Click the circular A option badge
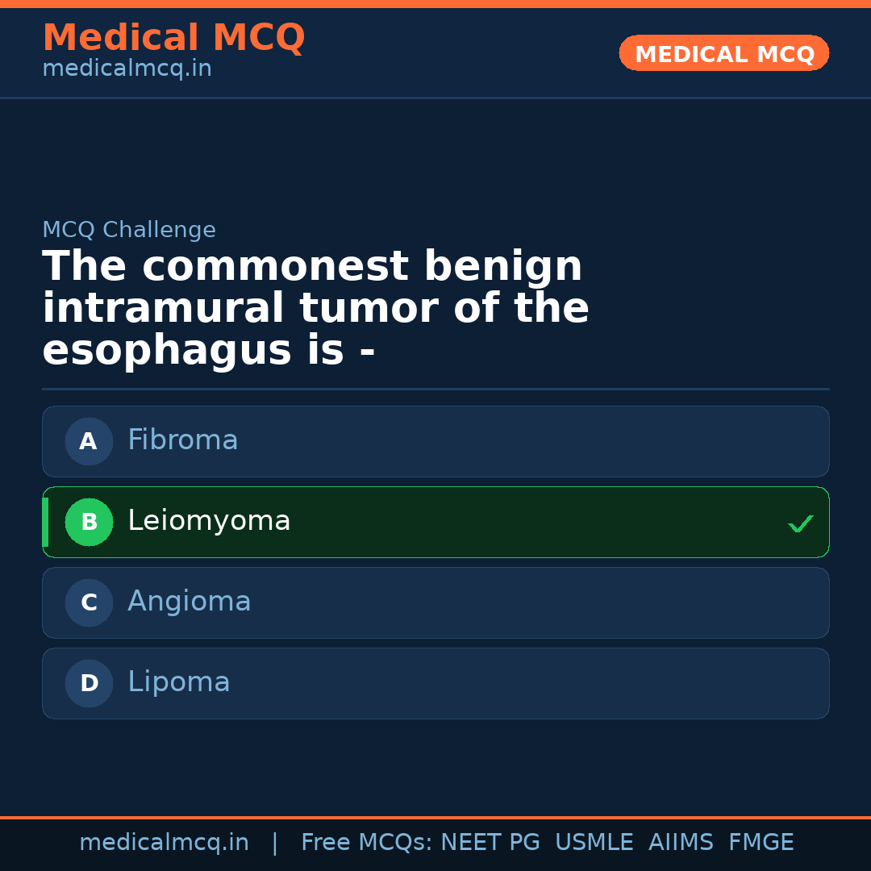The width and height of the screenshot is (871, 871). pyautogui.click(x=89, y=441)
